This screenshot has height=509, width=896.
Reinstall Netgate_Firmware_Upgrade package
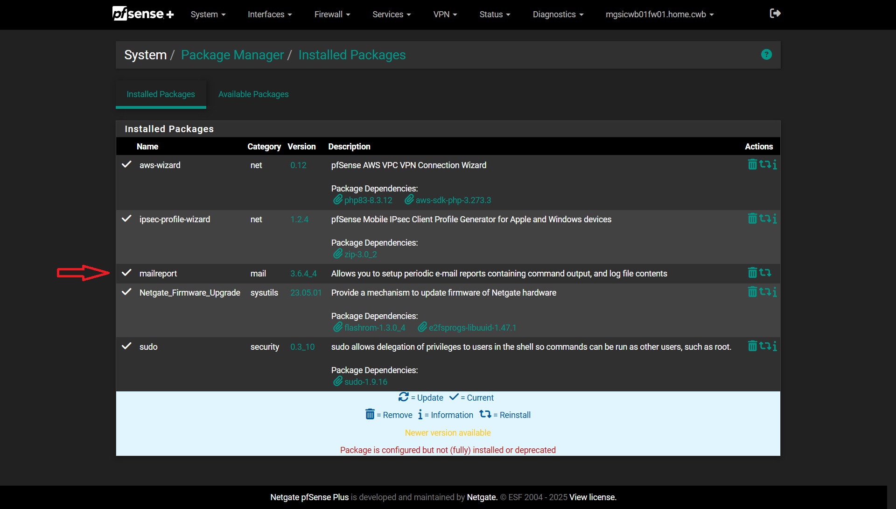click(x=765, y=292)
